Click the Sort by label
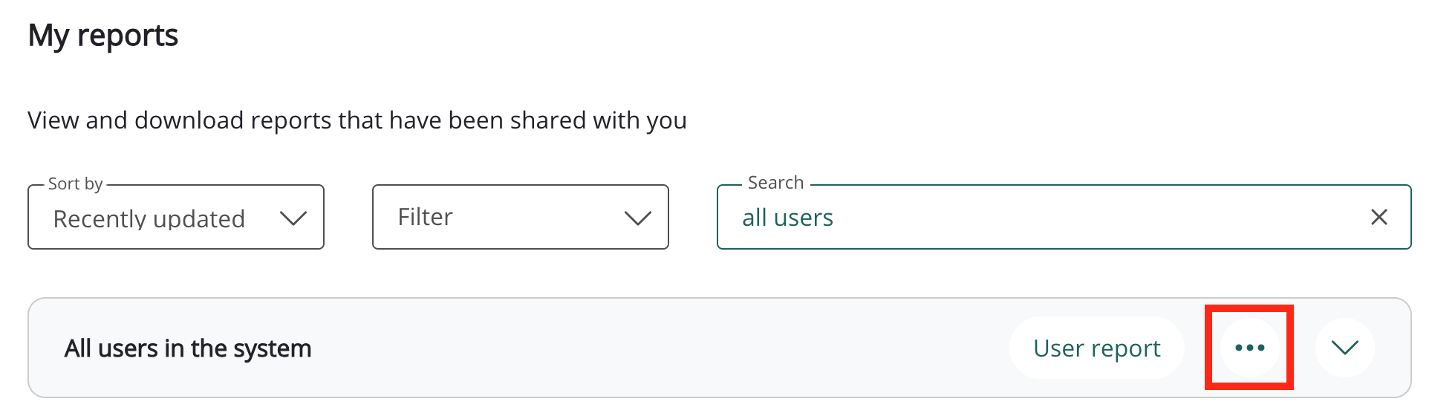This screenshot has width=1432, height=416. (x=75, y=183)
